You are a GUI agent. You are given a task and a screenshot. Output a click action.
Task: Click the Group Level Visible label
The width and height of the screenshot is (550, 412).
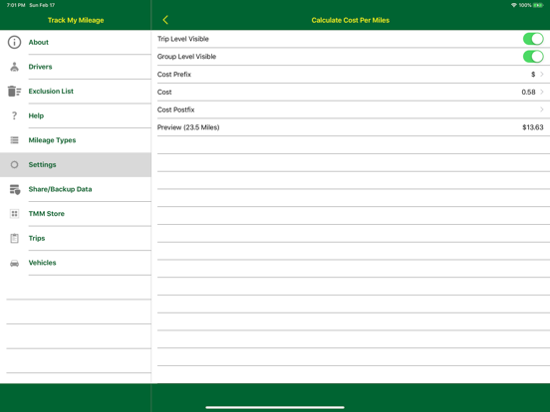(x=186, y=57)
